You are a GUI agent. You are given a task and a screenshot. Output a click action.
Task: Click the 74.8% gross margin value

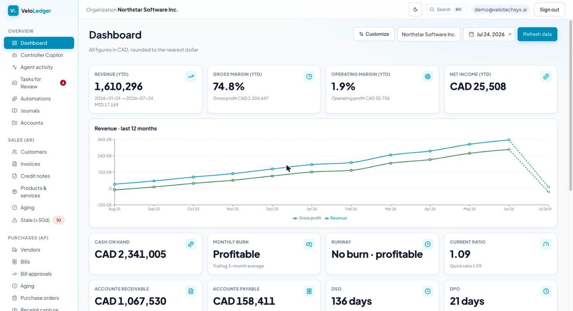pyautogui.click(x=229, y=87)
